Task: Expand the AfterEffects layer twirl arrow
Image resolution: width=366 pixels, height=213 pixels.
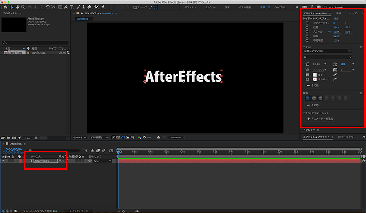Action: (17, 161)
